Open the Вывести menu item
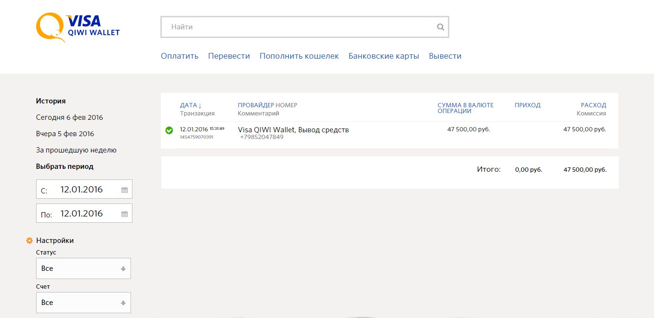 coord(445,56)
